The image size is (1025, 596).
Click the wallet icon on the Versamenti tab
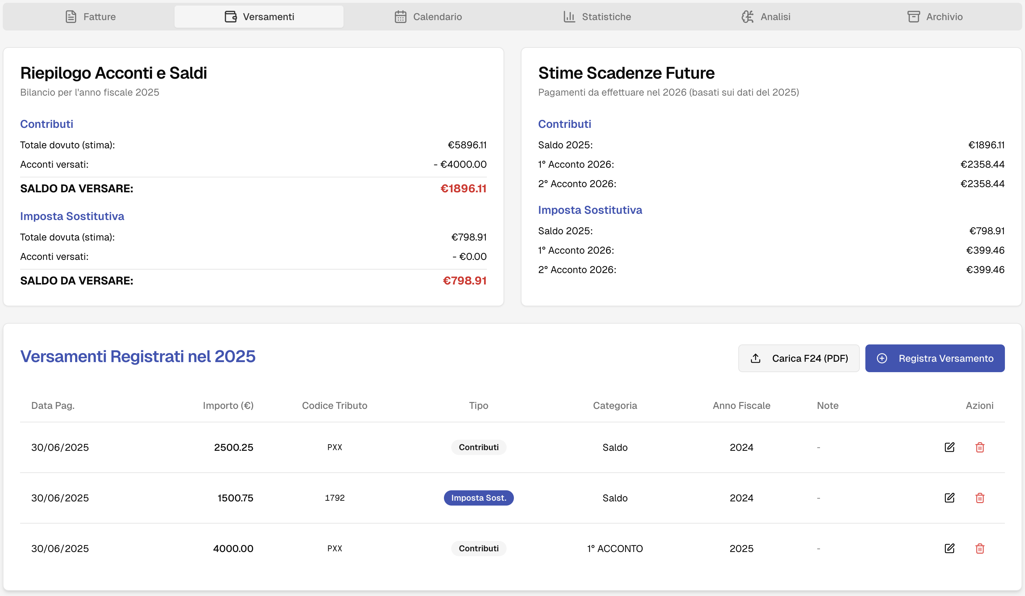(x=230, y=17)
